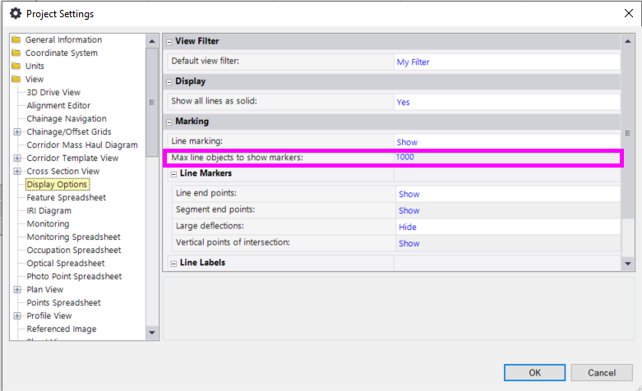
Task: Click the Cancel button
Action: 602,372
